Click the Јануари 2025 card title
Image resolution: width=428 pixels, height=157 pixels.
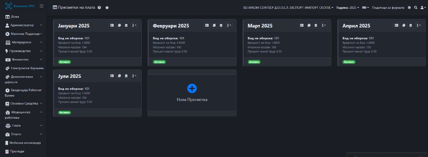point(74,26)
